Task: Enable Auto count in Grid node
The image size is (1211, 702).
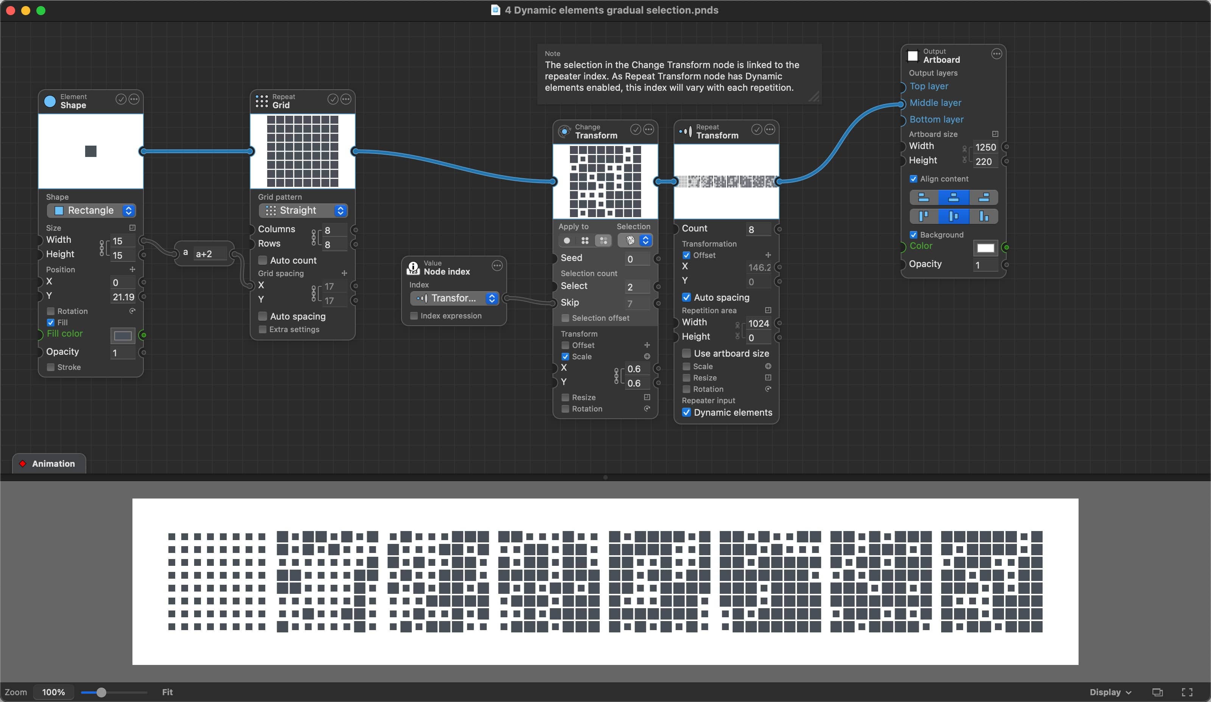Action: tap(263, 260)
